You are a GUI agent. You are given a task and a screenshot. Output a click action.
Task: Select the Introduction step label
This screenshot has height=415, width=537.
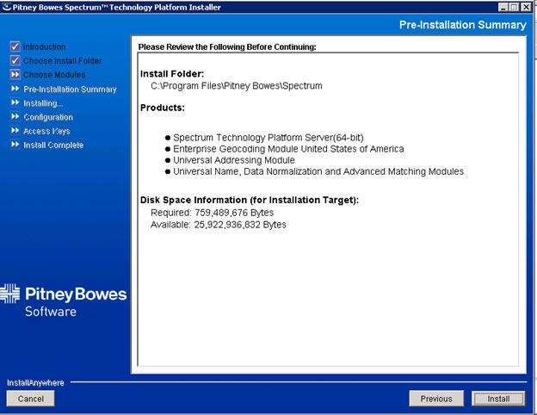[44, 47]
